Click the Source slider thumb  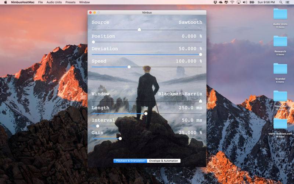click(x=139, y=29)
